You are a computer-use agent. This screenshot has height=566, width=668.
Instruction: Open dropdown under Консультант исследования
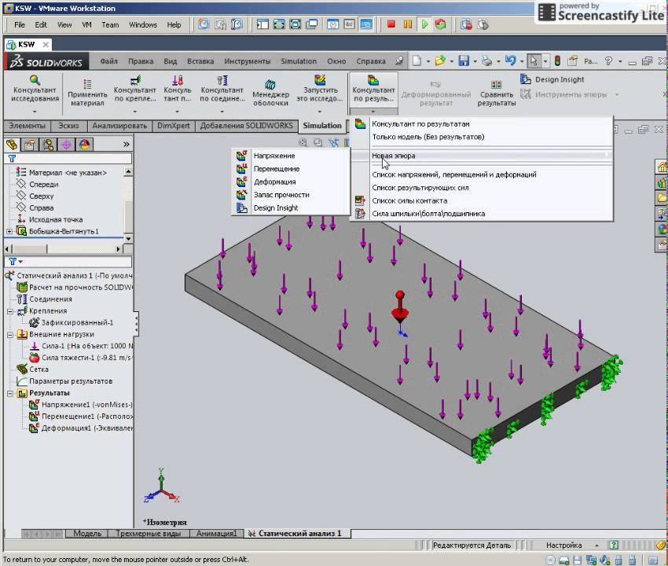(x=35, y=112)
